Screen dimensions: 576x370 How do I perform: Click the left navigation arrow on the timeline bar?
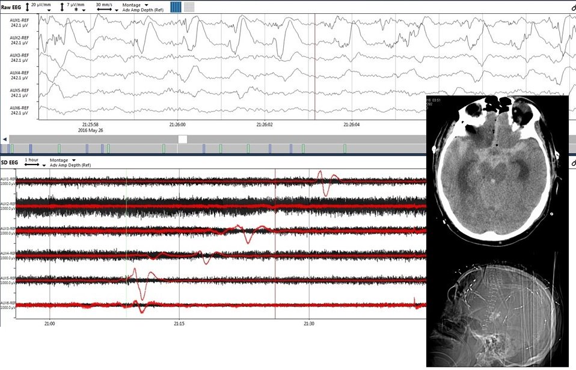(x=4, y=138)
